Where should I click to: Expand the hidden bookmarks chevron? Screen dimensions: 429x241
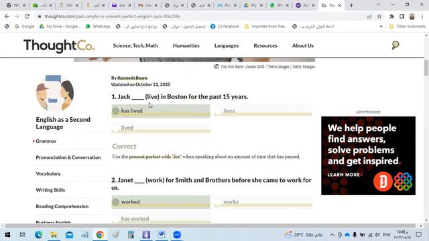(381, 27)
